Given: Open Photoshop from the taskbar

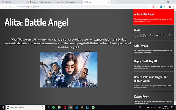Looking at the screenshot, I should 87,108.
